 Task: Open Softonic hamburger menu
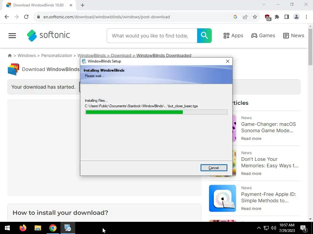(x=12, y=36)
